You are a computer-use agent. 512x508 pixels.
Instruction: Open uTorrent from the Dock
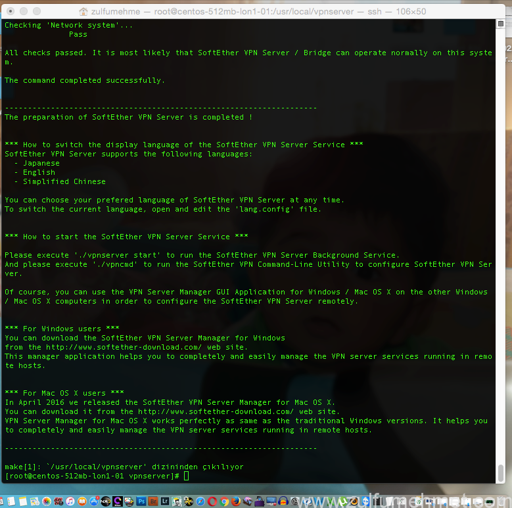tap(343, 501)
